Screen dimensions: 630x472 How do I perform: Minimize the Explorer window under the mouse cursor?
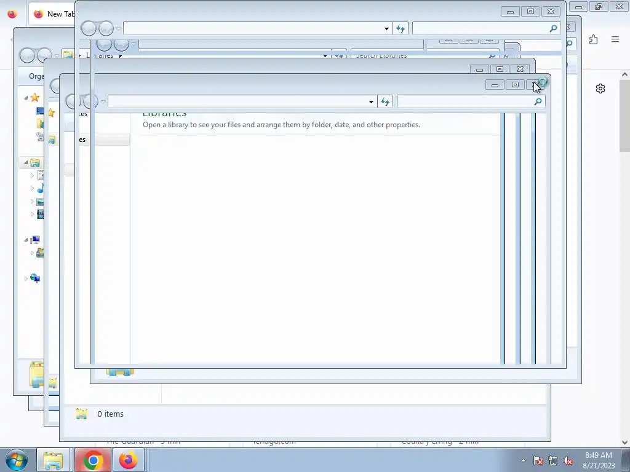tap(495, 85)
